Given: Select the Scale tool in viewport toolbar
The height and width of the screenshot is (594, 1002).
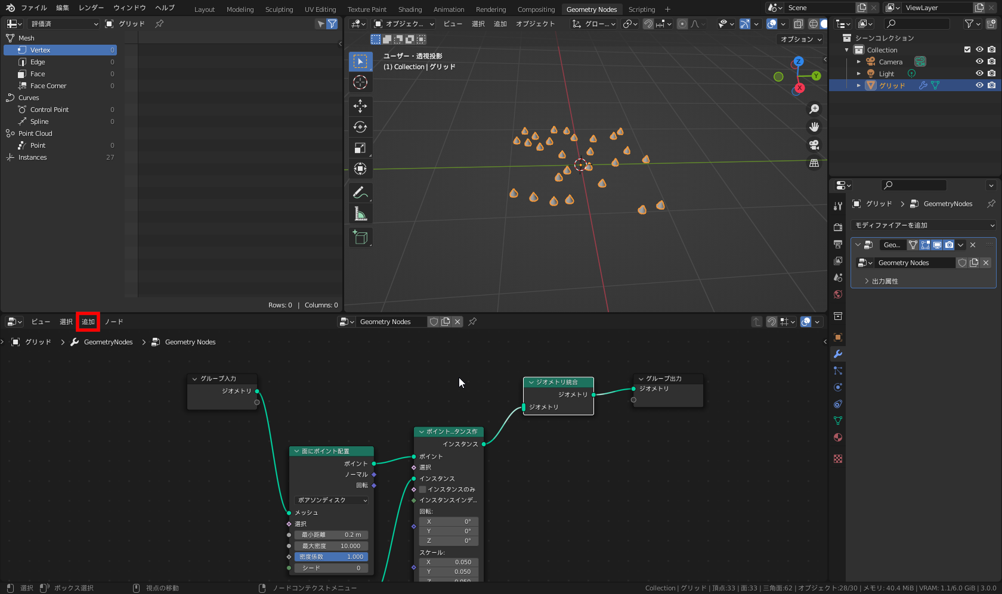Looking at the screenshot, I should [x=360, y=148].
